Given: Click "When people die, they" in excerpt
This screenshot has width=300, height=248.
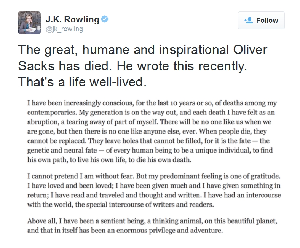Looking at the screenshot, I should (233, 131).
